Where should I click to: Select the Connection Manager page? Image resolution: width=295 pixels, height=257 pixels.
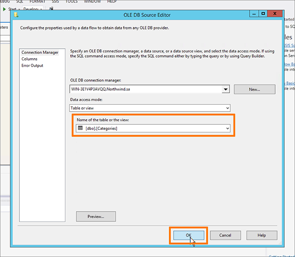(x=40, y=52)
